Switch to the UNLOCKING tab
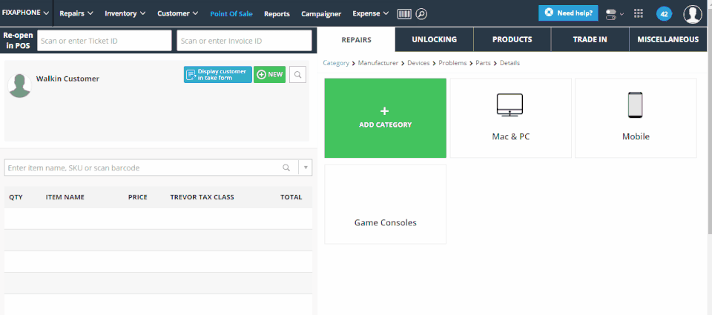The height and width of the screenshot is (315, 712). [434, 39]
